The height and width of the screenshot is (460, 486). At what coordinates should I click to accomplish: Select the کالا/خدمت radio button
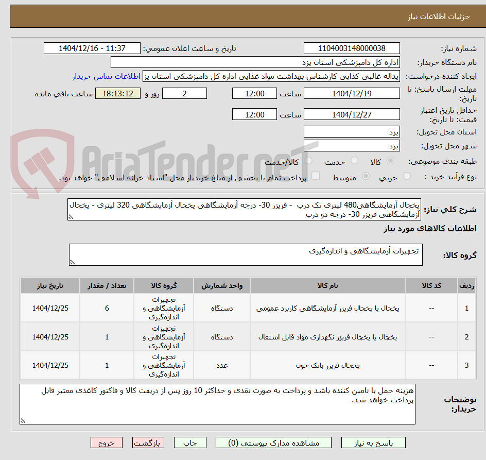308,161
